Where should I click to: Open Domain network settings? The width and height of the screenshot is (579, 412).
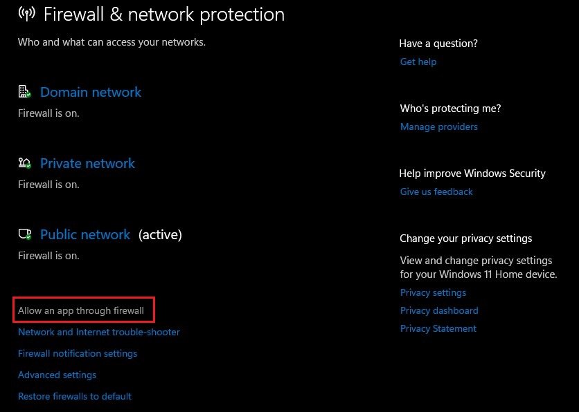click(91, 92)
